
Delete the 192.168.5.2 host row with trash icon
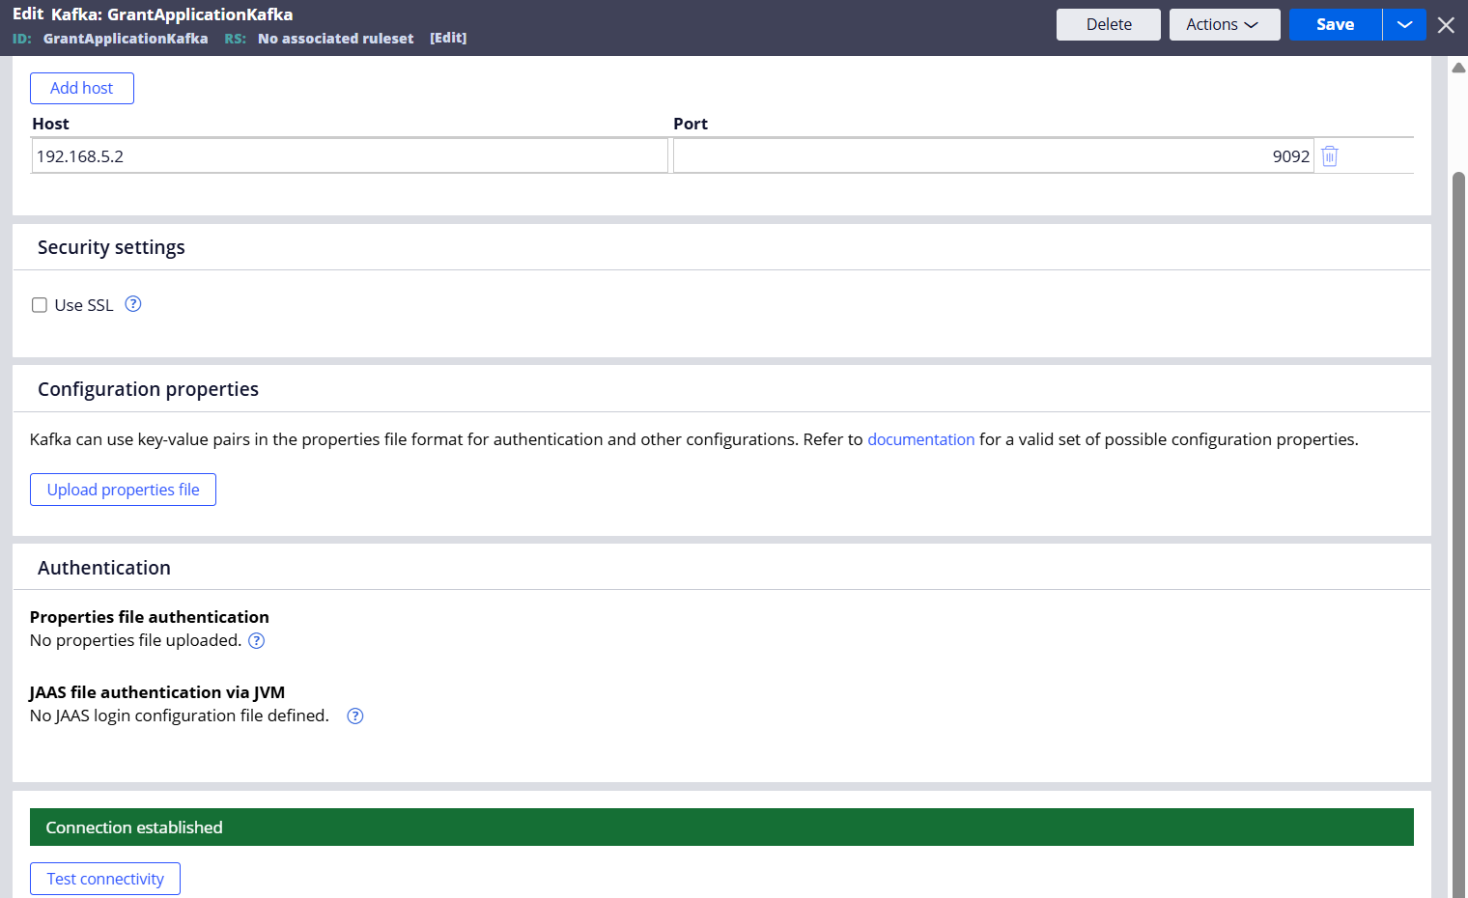pyautogui.click(x=1330, y=156)
